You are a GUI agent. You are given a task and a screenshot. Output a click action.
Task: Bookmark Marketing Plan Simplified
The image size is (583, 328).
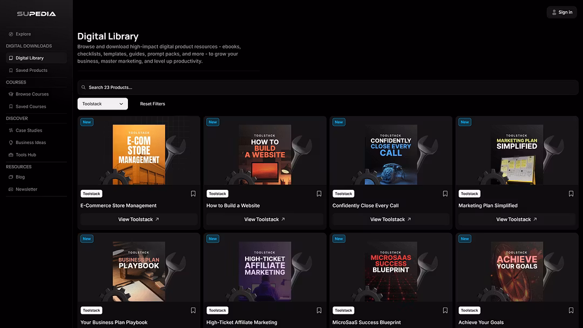tap(571, 194)
